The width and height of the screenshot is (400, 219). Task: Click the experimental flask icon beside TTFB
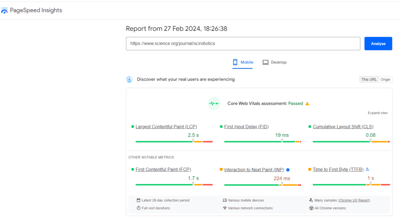(x=367, y=169)
